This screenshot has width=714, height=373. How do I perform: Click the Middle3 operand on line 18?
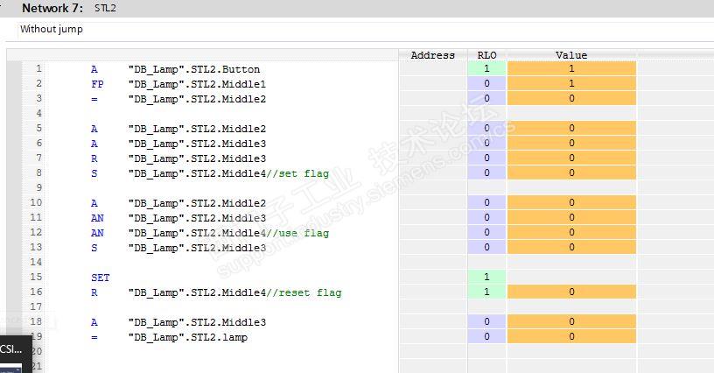[197, 322]
